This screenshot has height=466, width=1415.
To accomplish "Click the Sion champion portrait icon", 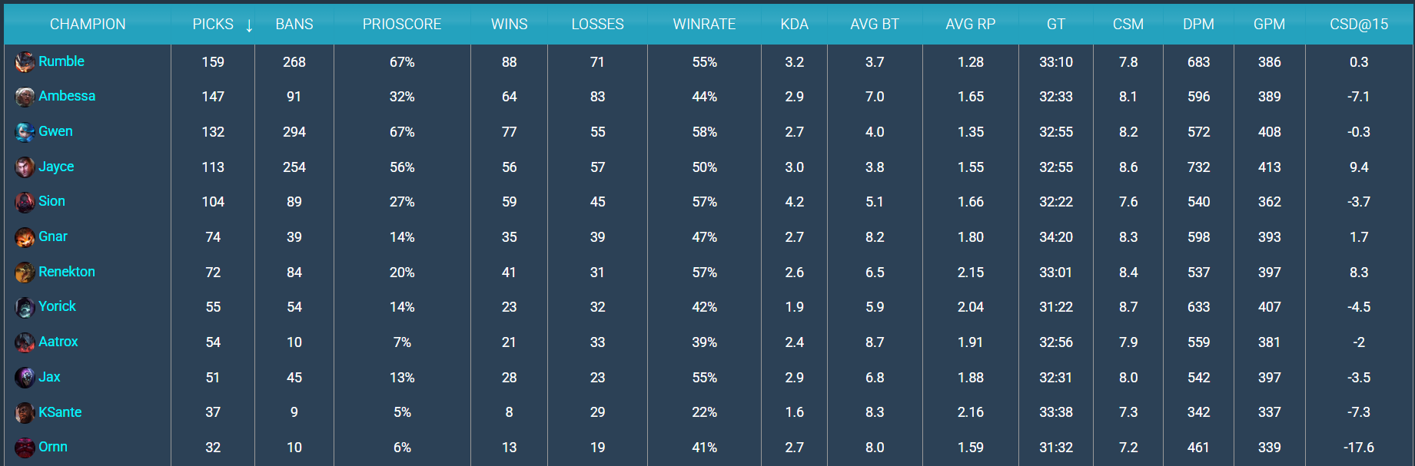I will click(25, 202).
